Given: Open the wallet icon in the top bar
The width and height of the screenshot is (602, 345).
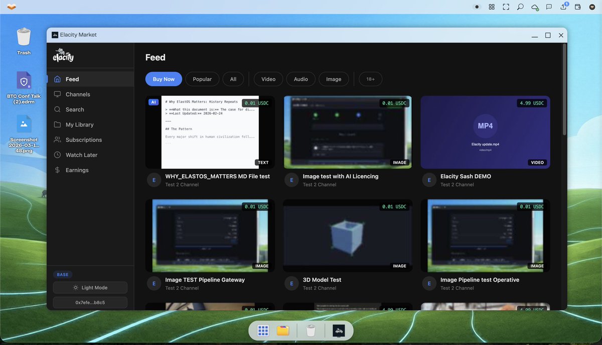Looking at the screenshot, I should 578,7.
